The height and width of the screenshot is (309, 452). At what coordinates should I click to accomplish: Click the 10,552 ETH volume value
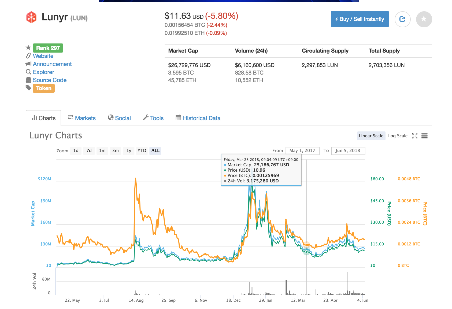coord(249,80)
